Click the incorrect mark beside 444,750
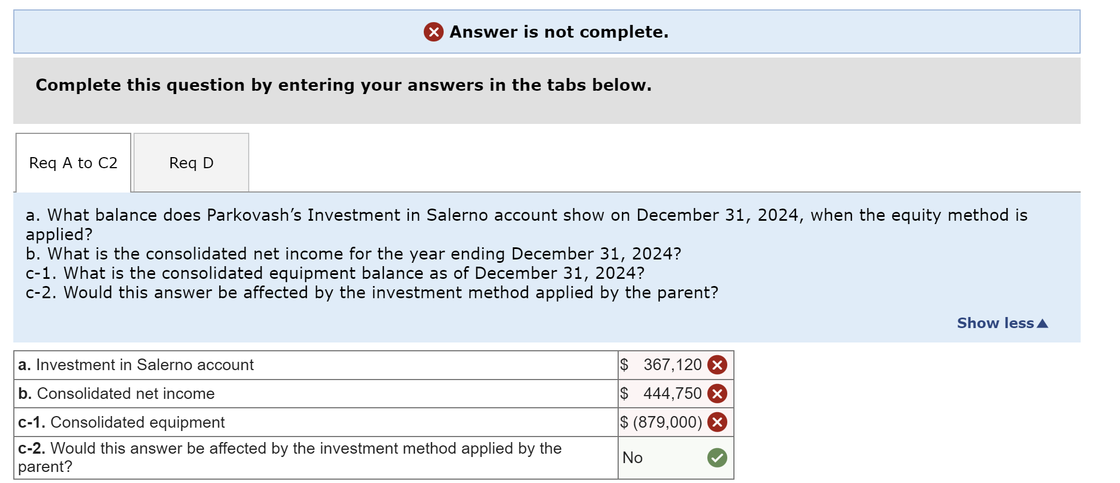The image size is (1120, 483). pos(717,394)
